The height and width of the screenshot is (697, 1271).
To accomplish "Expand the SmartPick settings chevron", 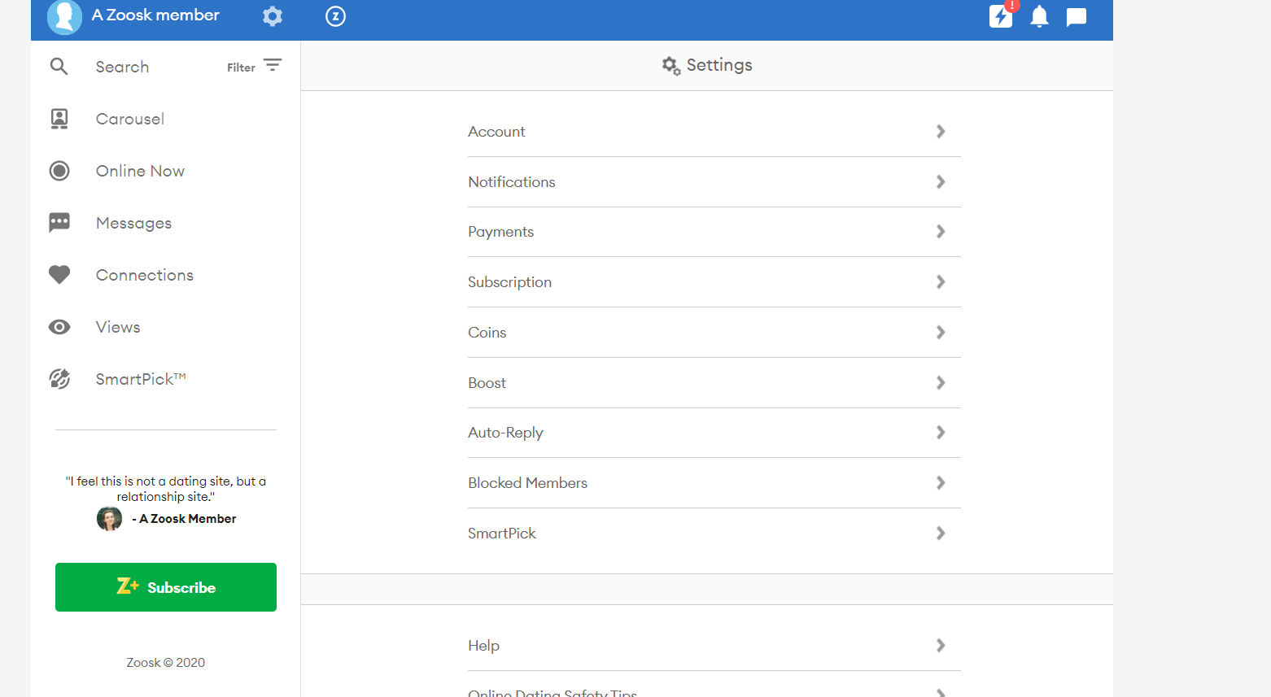I will 941,534.
